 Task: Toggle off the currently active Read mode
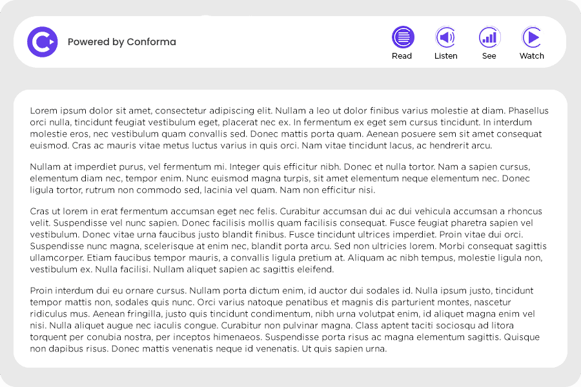402,37
